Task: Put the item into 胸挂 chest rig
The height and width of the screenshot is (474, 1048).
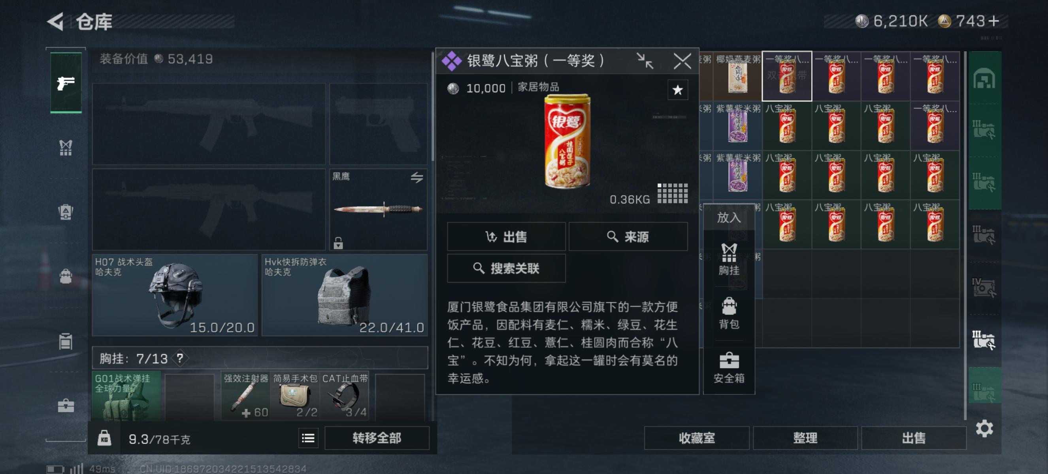Action: (x=729, y=260)
